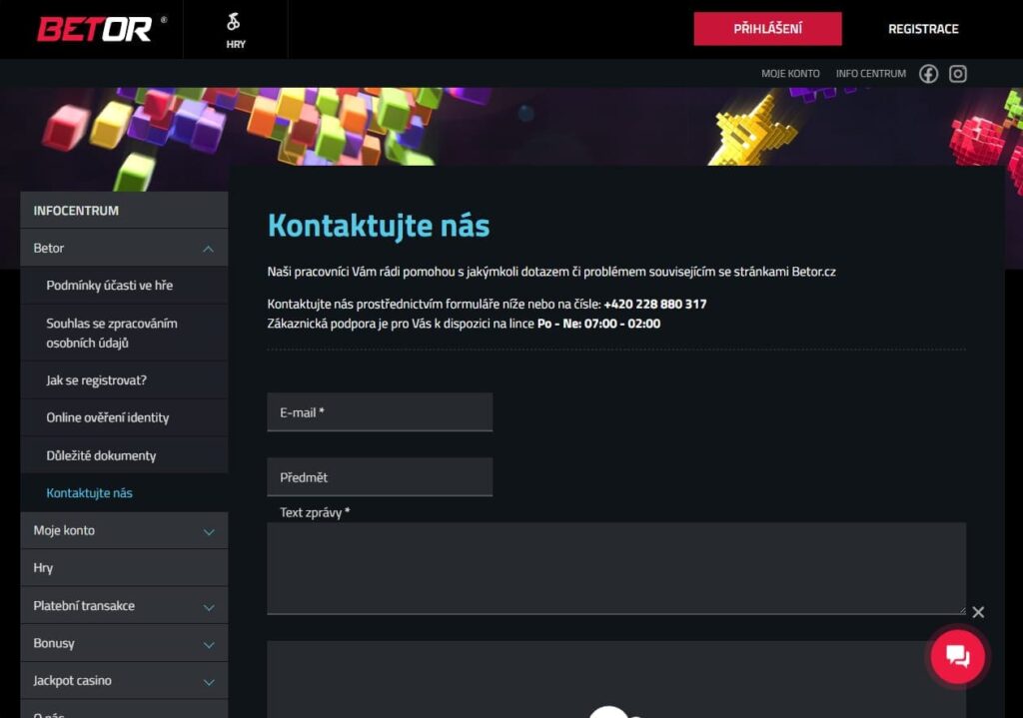Open the Kontaktujte nás sidebar entry
The width and height of the screenshot is (1023, 718).
[88, 492]
